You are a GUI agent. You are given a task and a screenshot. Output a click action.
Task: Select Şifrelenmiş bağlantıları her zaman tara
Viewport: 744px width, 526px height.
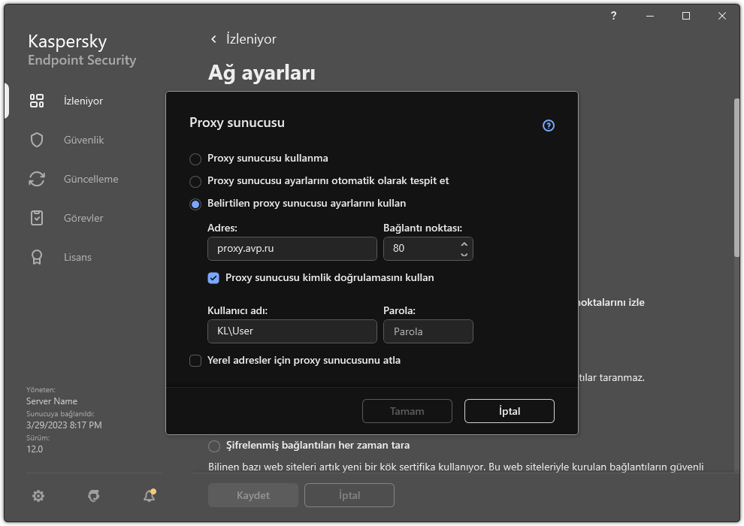point(213,445)
